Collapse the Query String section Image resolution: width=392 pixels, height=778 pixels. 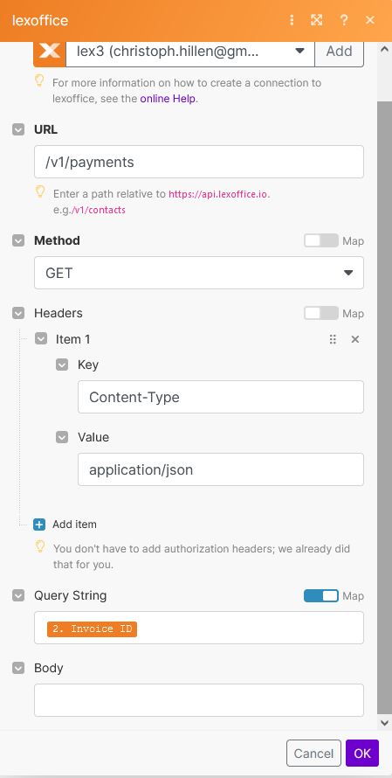pyautogui.click(x=18, y=595)
